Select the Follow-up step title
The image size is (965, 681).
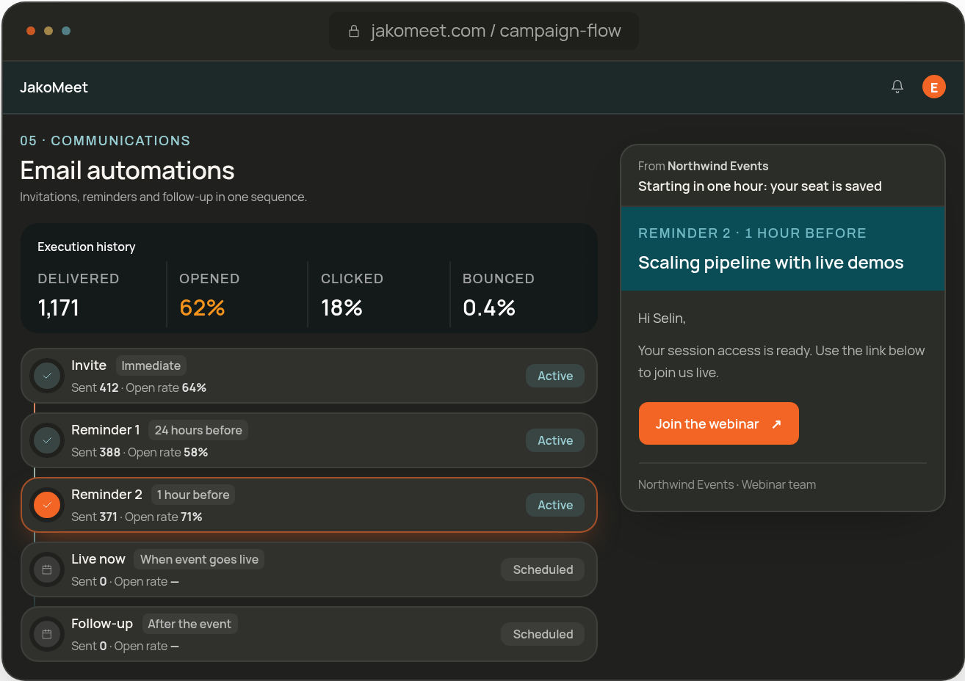pos(102,624)
